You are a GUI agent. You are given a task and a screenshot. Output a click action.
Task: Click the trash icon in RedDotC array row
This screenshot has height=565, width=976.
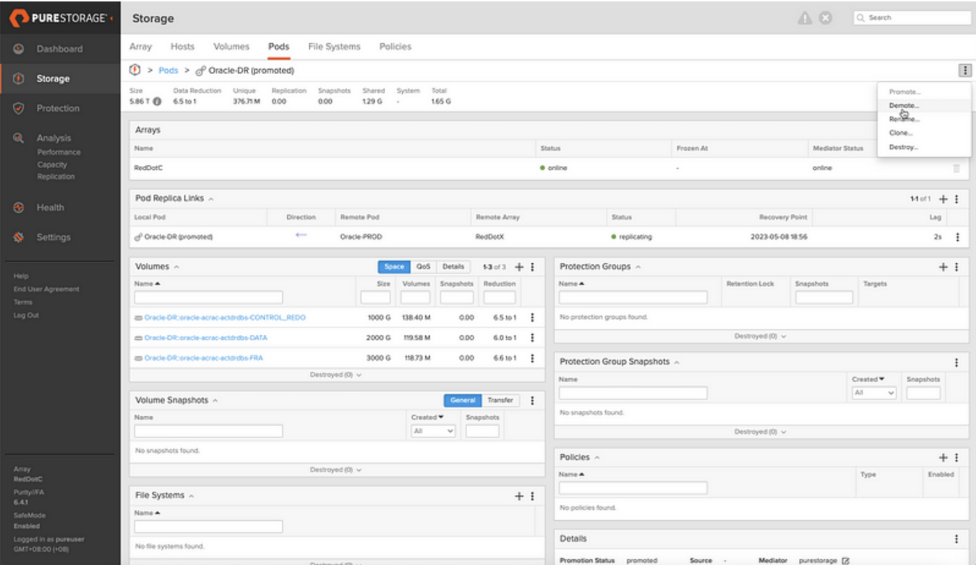(956, 168)
